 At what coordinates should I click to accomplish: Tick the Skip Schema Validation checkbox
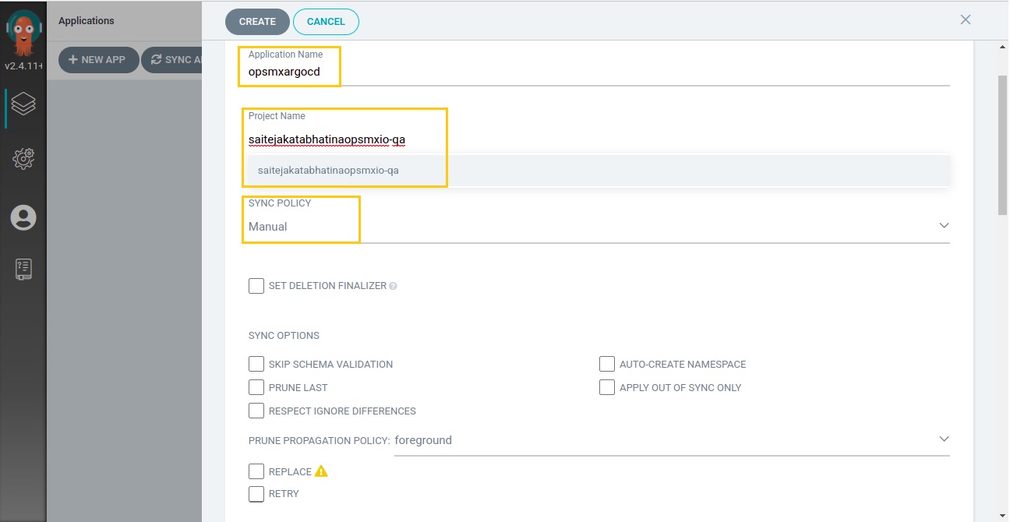click(x=256, y=364)
